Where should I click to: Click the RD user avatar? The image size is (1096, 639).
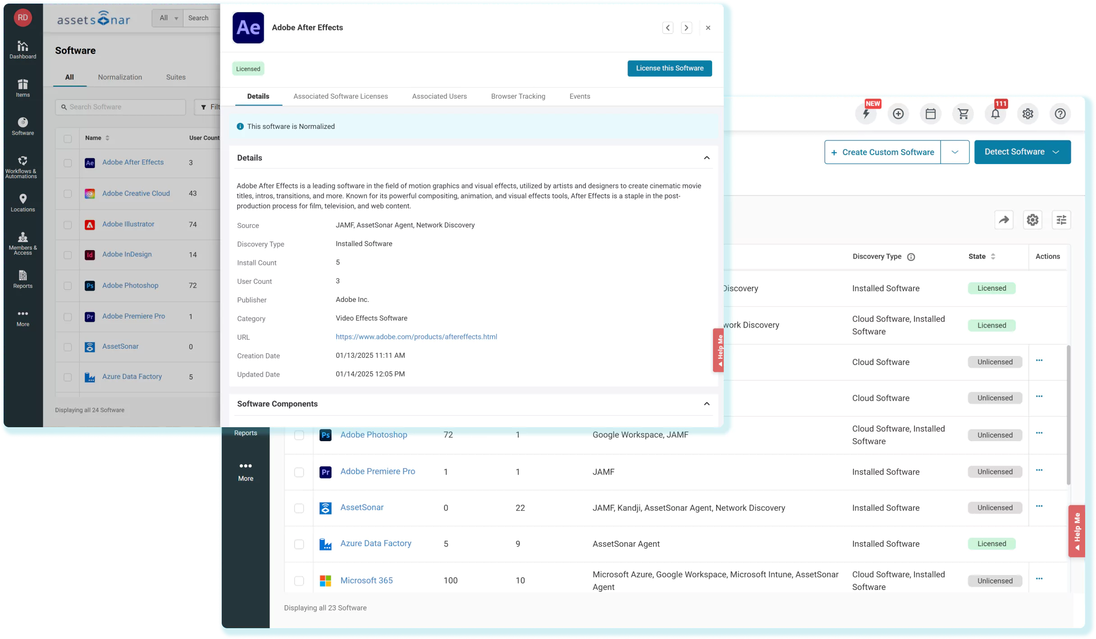[x=23, y=18]
